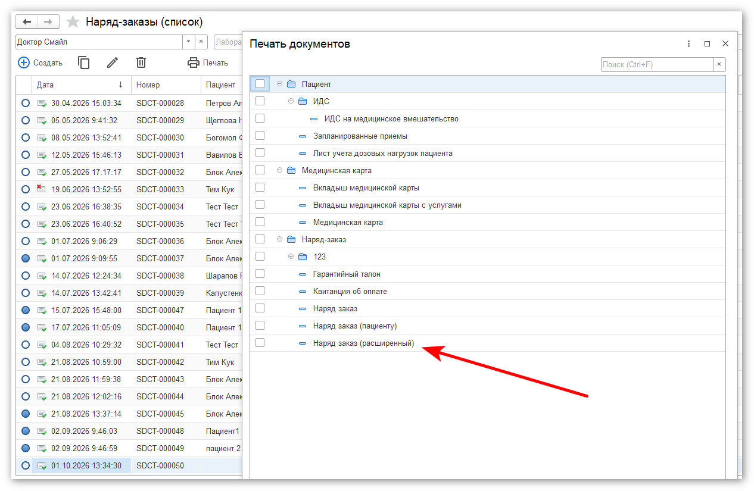Enable the Гарантийный талон checkbox

click(x=260, y=274)
